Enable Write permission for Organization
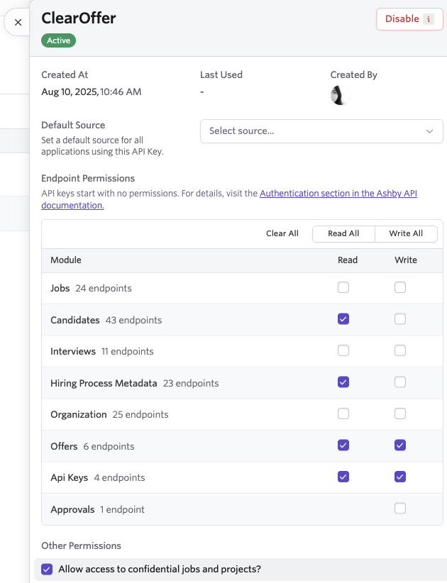This screenshot has width=447, height=583. [400, 413]
